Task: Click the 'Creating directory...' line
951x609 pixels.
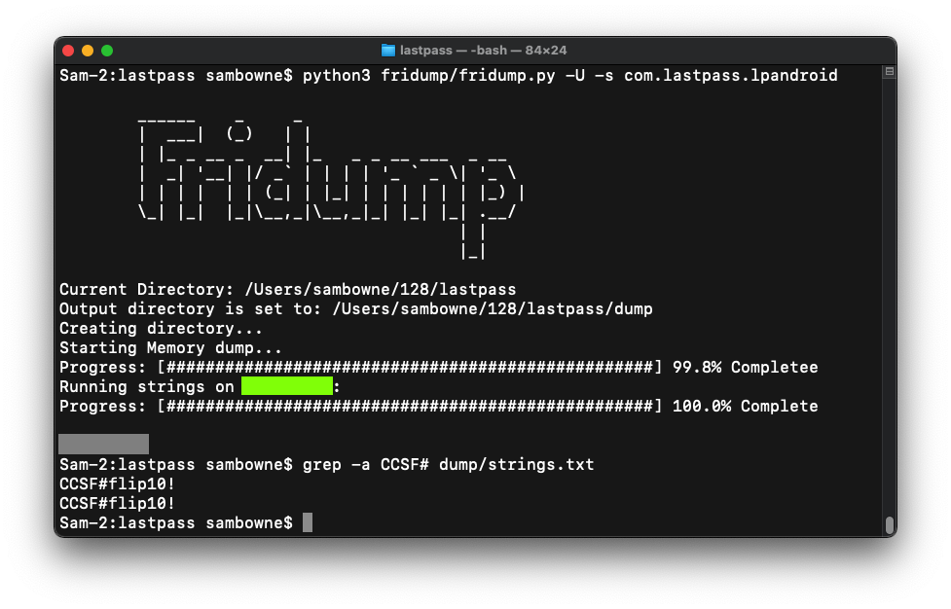Action: (x=161, y=329)
